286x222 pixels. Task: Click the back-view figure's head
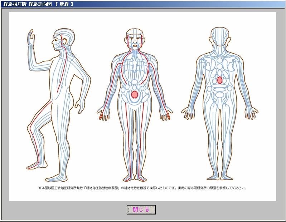219,38
